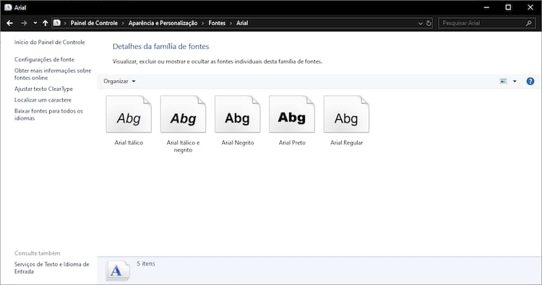This screenshot has width=542, height=285.
Task: Select the Arial Preto font icon
Action: (292, 114)
